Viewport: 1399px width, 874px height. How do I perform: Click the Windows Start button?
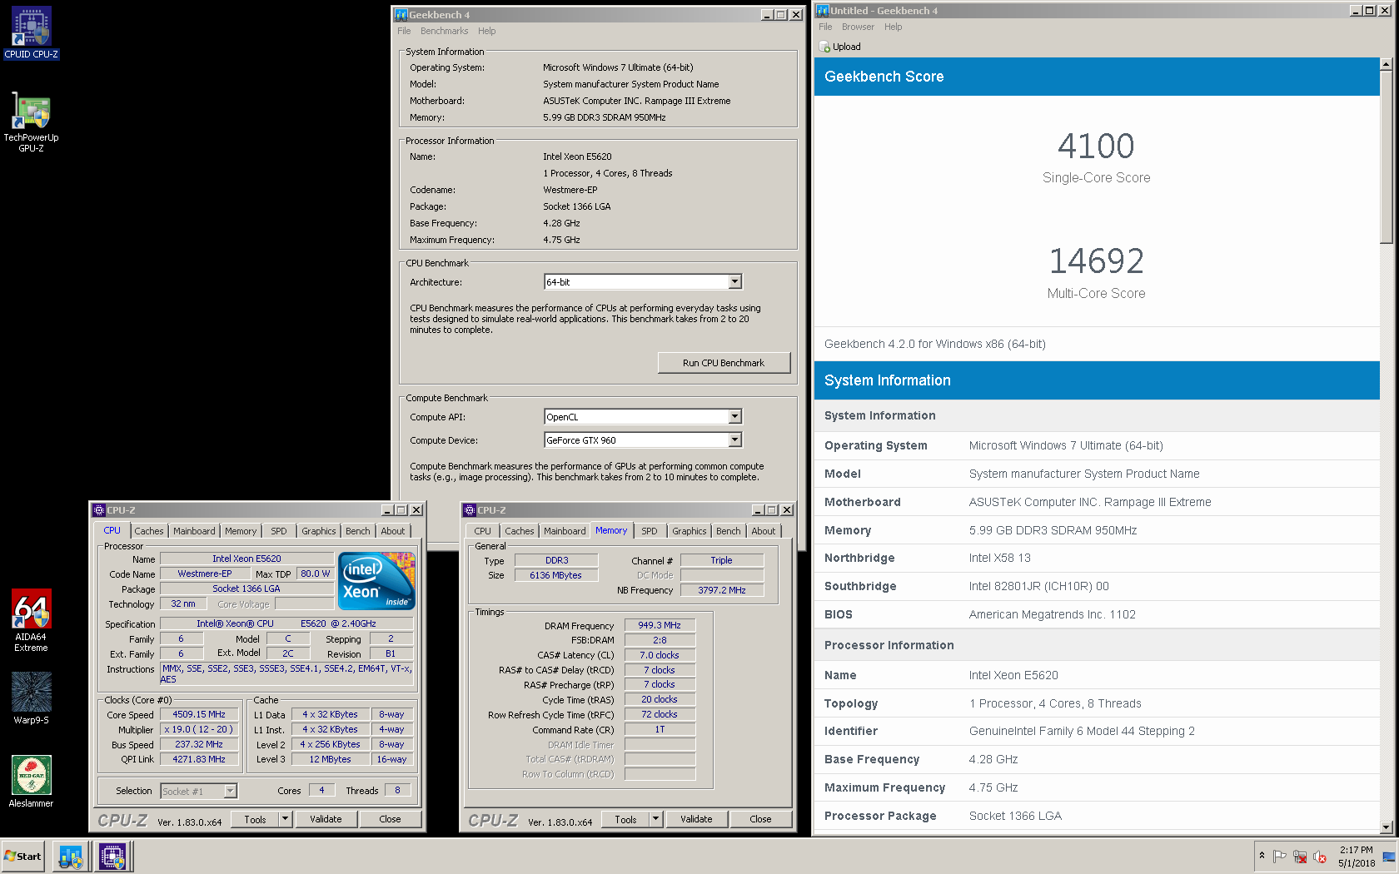(x=23, y=857)
